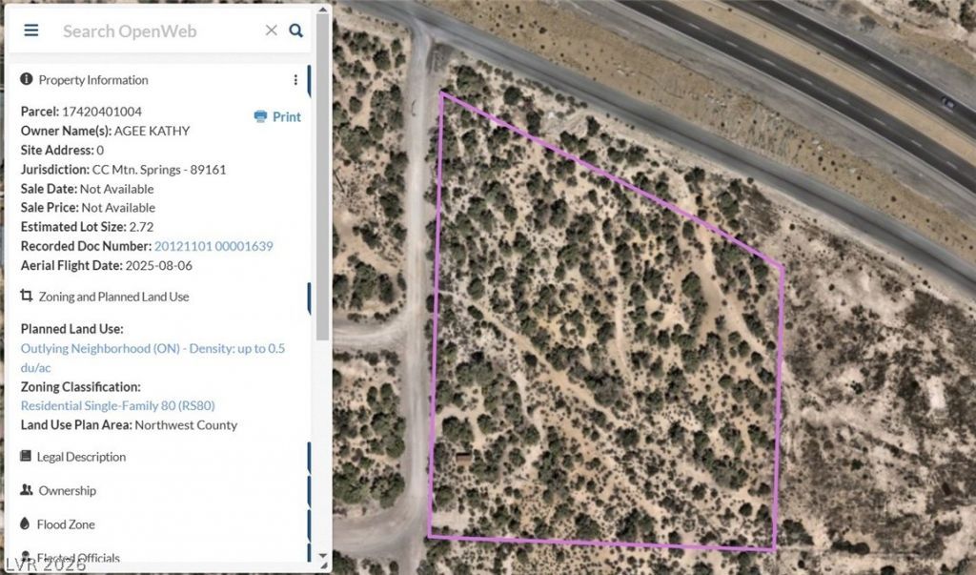
Task: Click the Property Information info icon
Action: 26,79
